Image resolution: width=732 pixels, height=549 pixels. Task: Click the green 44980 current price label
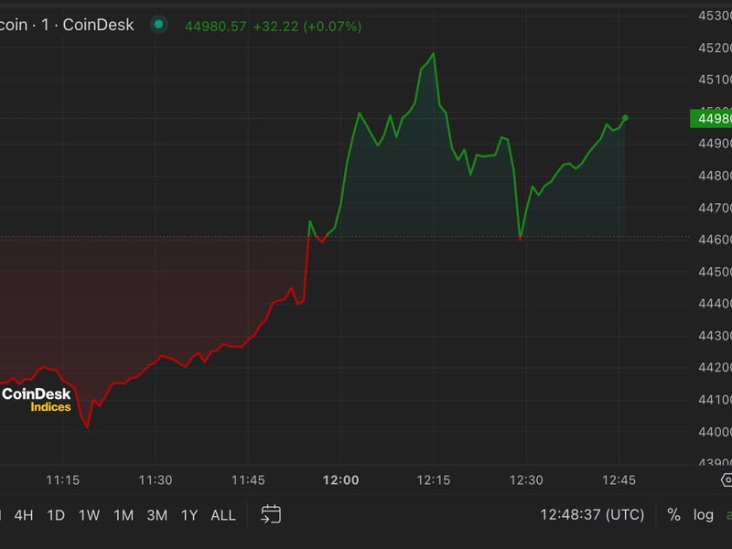coord(711,118)
